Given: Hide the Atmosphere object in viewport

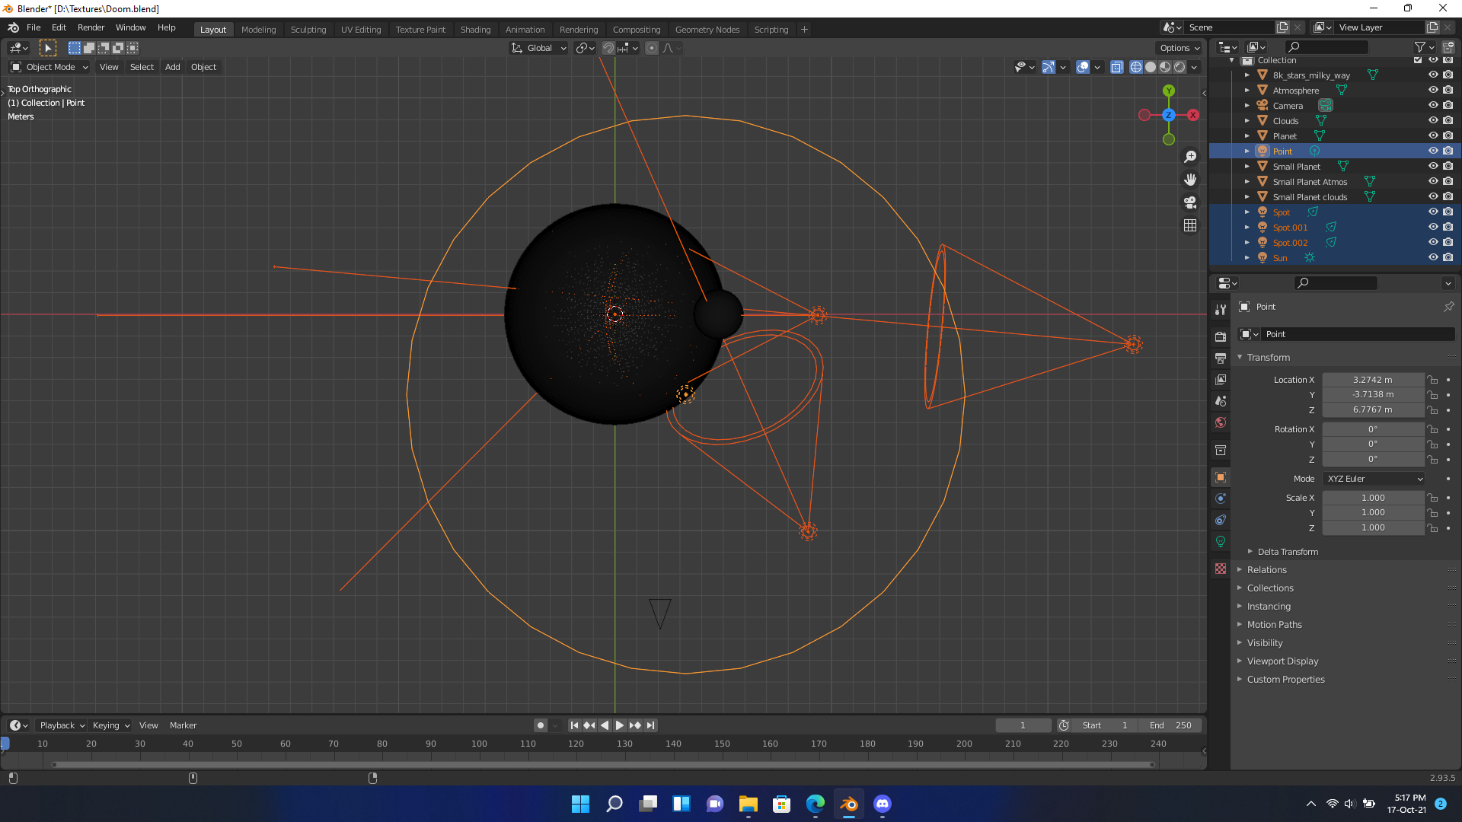Looking at the screenshot, I should [1433, 90].
